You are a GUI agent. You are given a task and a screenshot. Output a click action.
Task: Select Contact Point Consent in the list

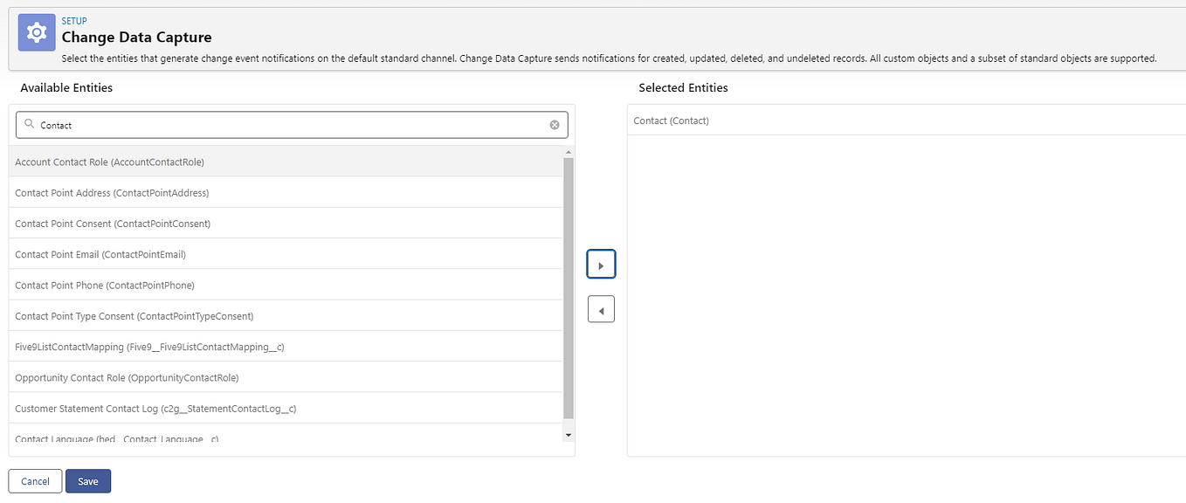pos(113,224)
